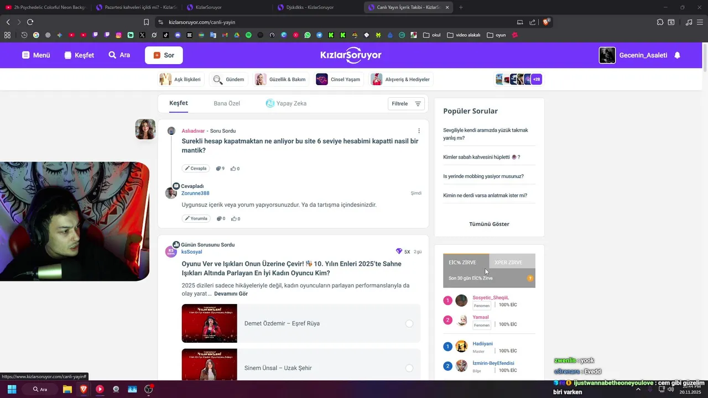Open the Spotify bookmark icon
Viewport: 708px width, 398px height.
point(248,35)
